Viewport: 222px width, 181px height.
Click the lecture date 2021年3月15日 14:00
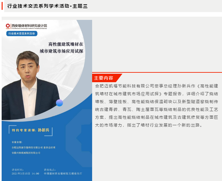point(25,173)
